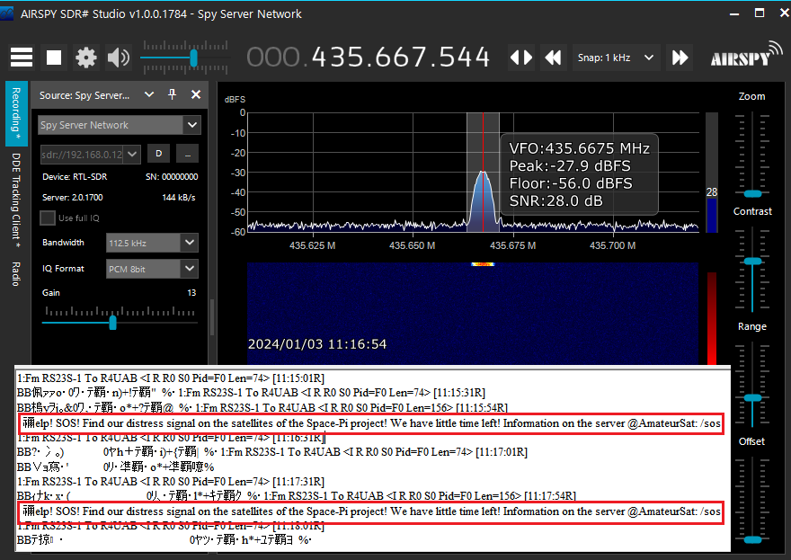This screenshot has height=560, width=791.
Task: Stop the radio with the square button
Action: 54,58
